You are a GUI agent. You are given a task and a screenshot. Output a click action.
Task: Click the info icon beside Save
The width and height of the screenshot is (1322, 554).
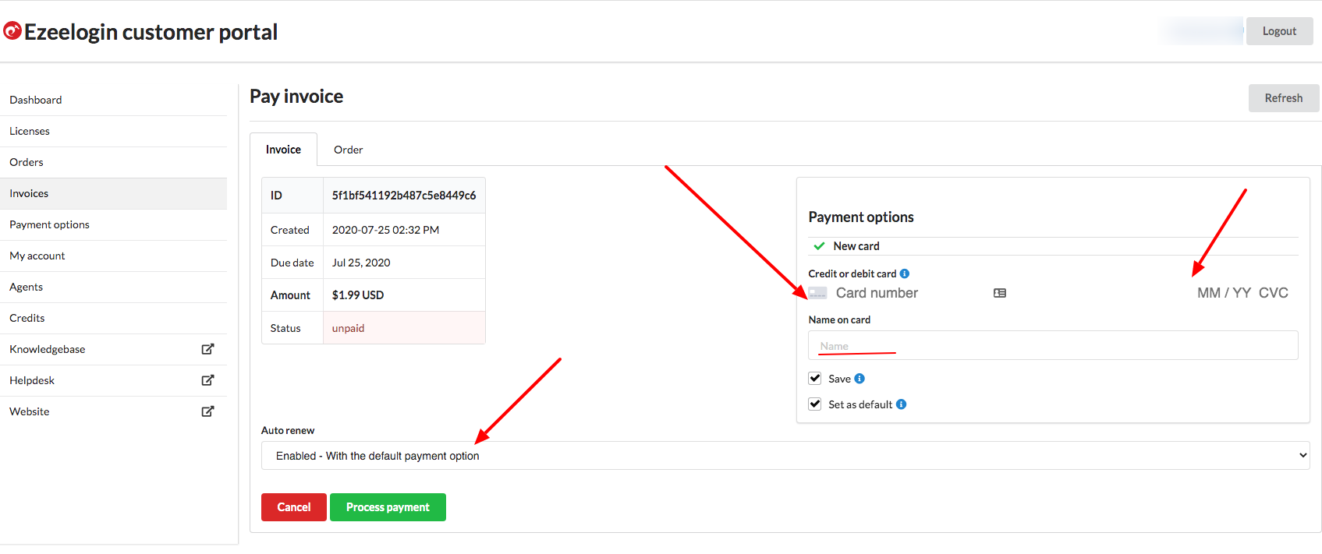859,379
